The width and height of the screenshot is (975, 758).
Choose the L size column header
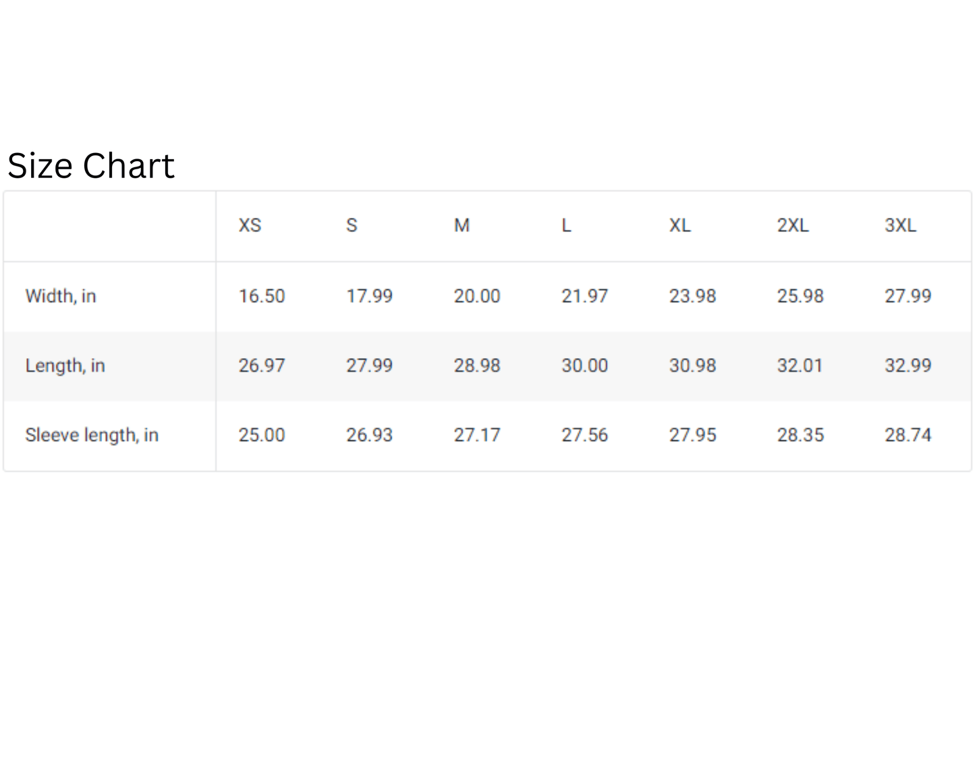[x=566, y=225]
